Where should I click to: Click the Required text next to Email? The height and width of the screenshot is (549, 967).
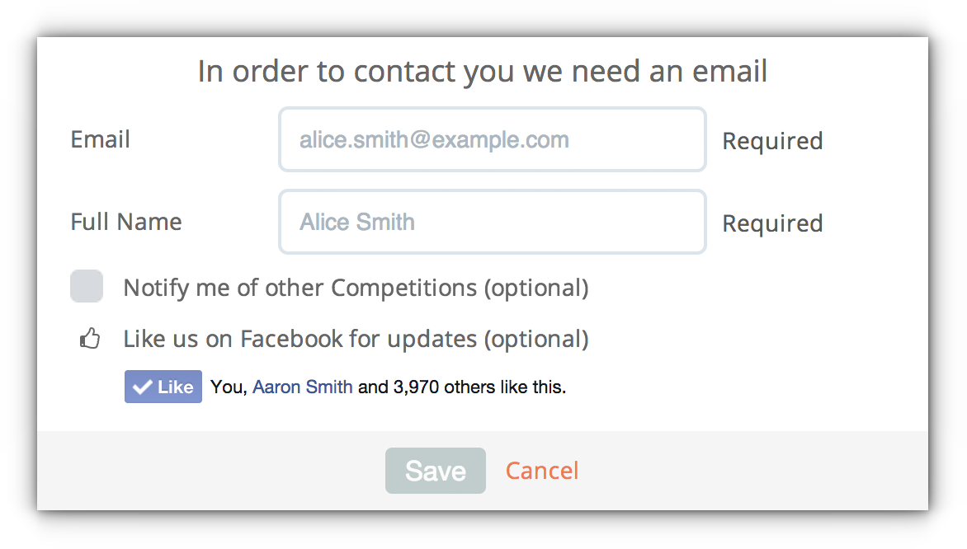(772, 141)
